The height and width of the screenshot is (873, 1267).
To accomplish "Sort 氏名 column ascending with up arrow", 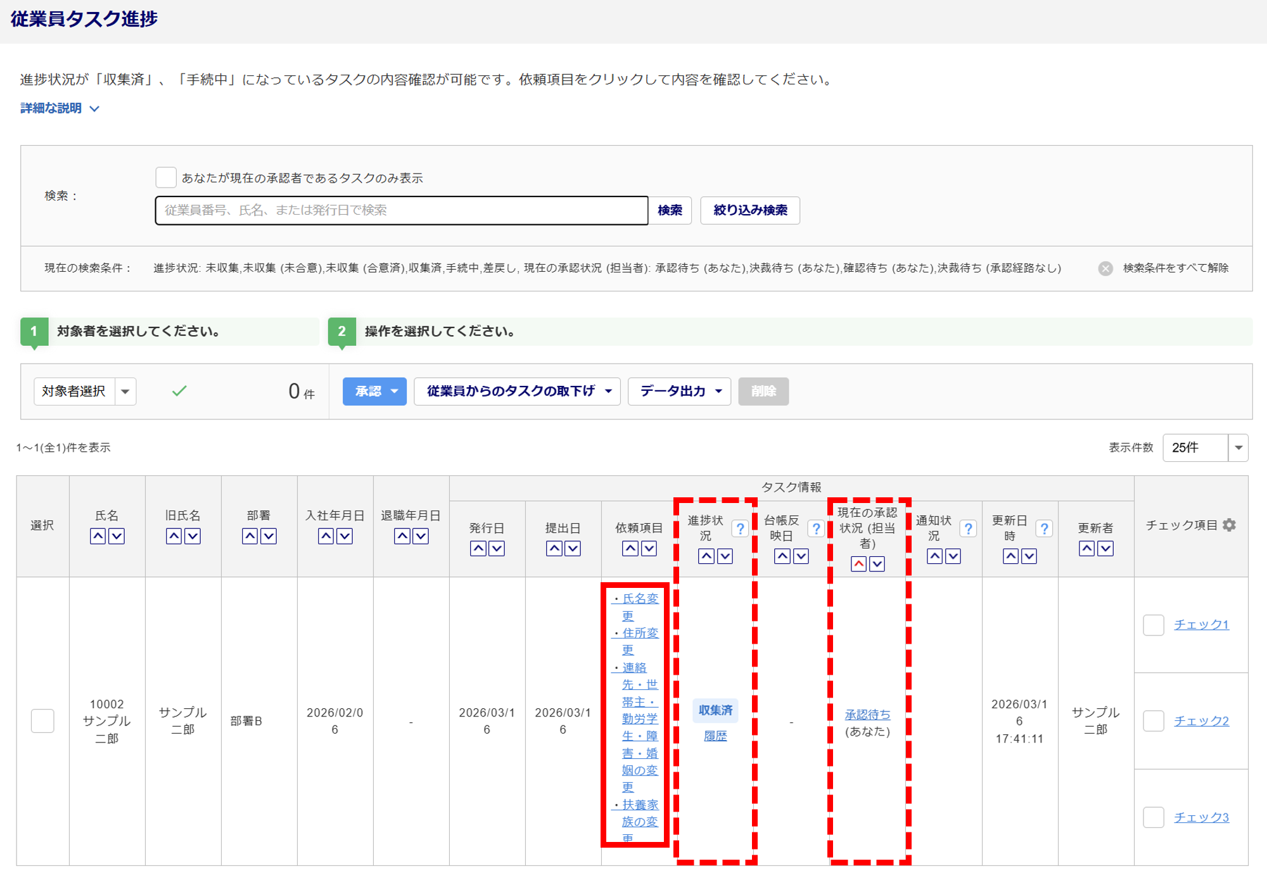I will [x=98, y=537].
